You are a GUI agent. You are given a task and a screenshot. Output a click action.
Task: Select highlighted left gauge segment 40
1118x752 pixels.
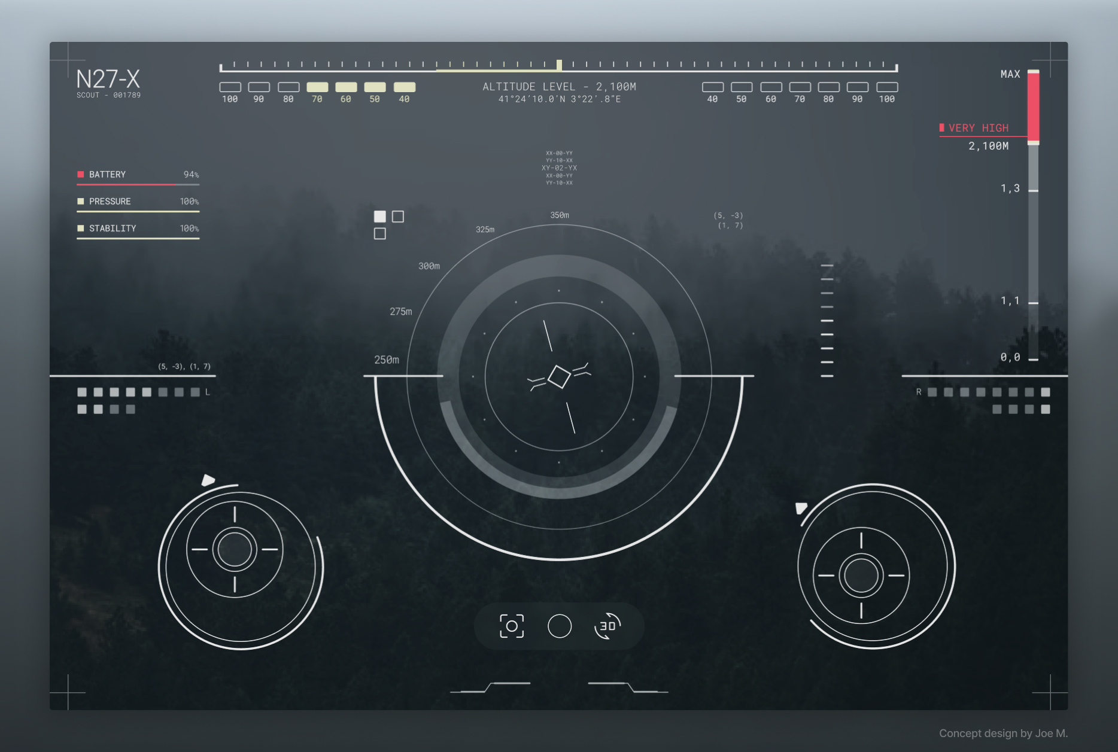[x=405, y=87]
